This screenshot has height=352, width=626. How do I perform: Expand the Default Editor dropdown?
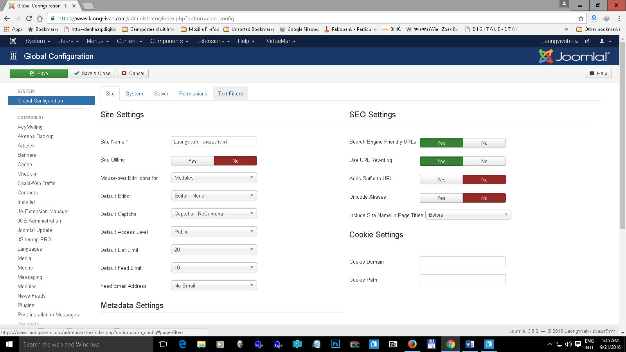pyautogui.click(x=214, y=196)
